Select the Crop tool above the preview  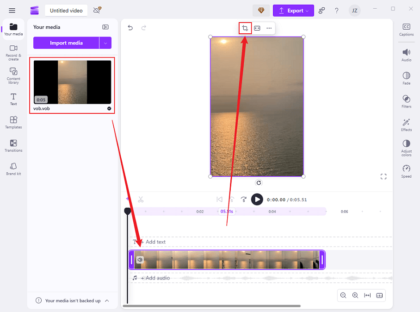[x=245, y=28]
